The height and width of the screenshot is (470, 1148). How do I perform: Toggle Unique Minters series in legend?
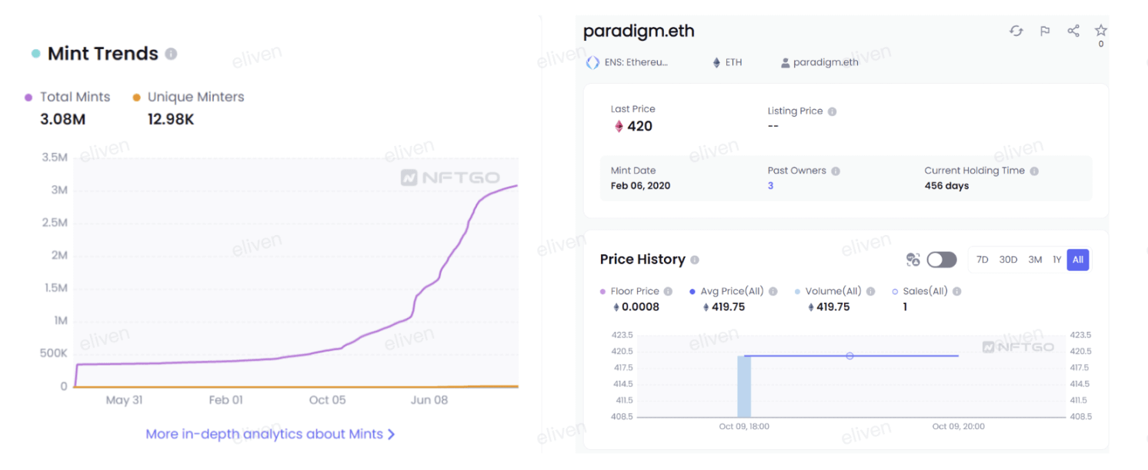pyautogui.click(x=189, y=97)
